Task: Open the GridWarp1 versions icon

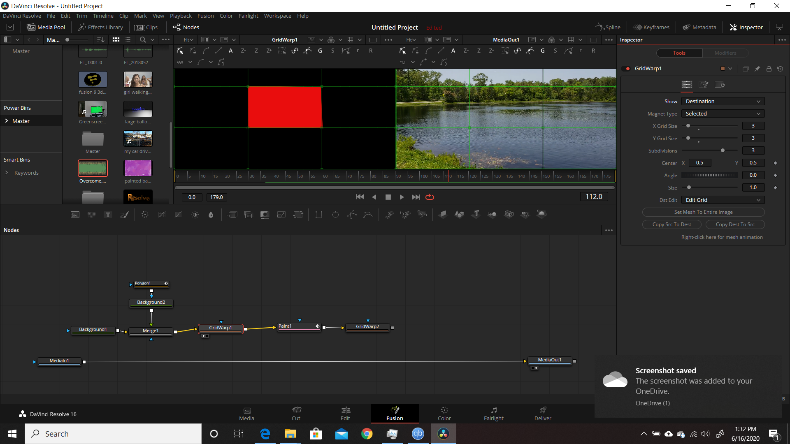Action: click(746, 69)
